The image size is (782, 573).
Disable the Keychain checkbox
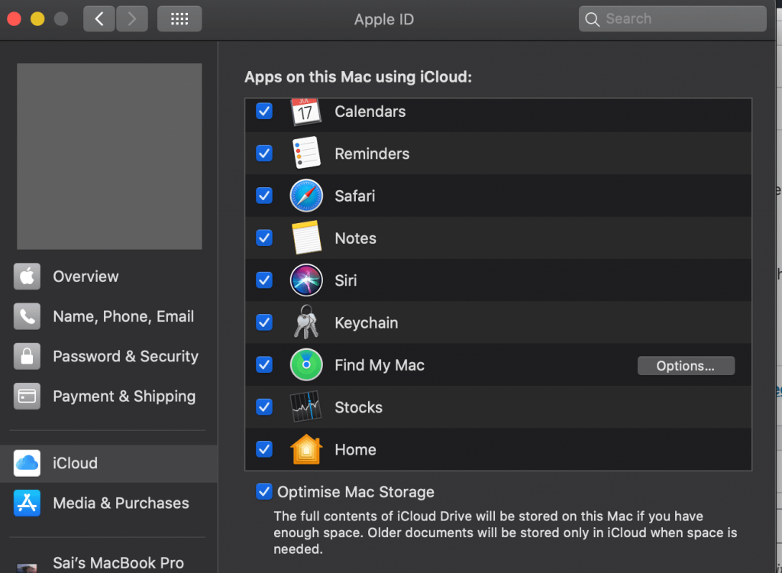263,322
